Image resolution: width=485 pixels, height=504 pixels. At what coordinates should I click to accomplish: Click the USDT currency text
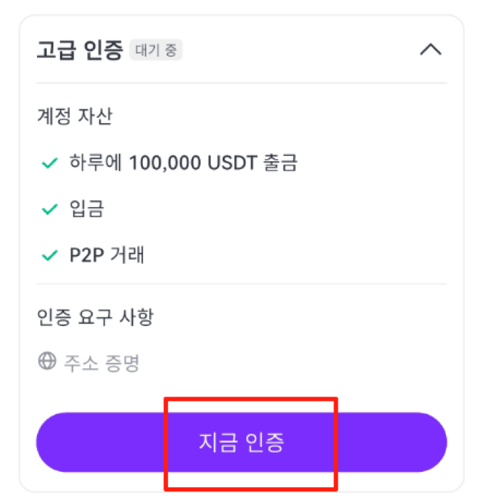tap(232, 163)
